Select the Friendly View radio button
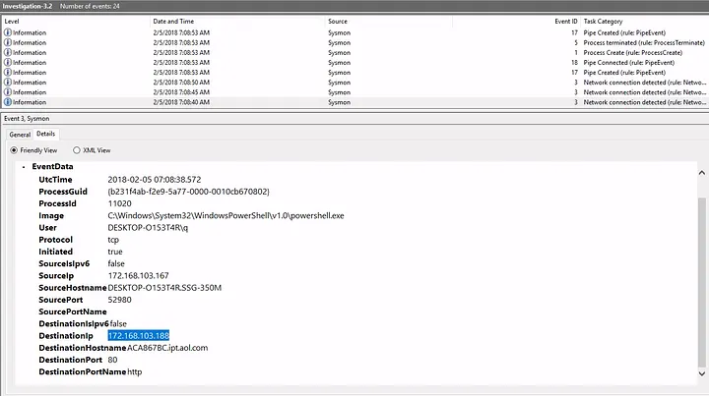 point(14,150)
